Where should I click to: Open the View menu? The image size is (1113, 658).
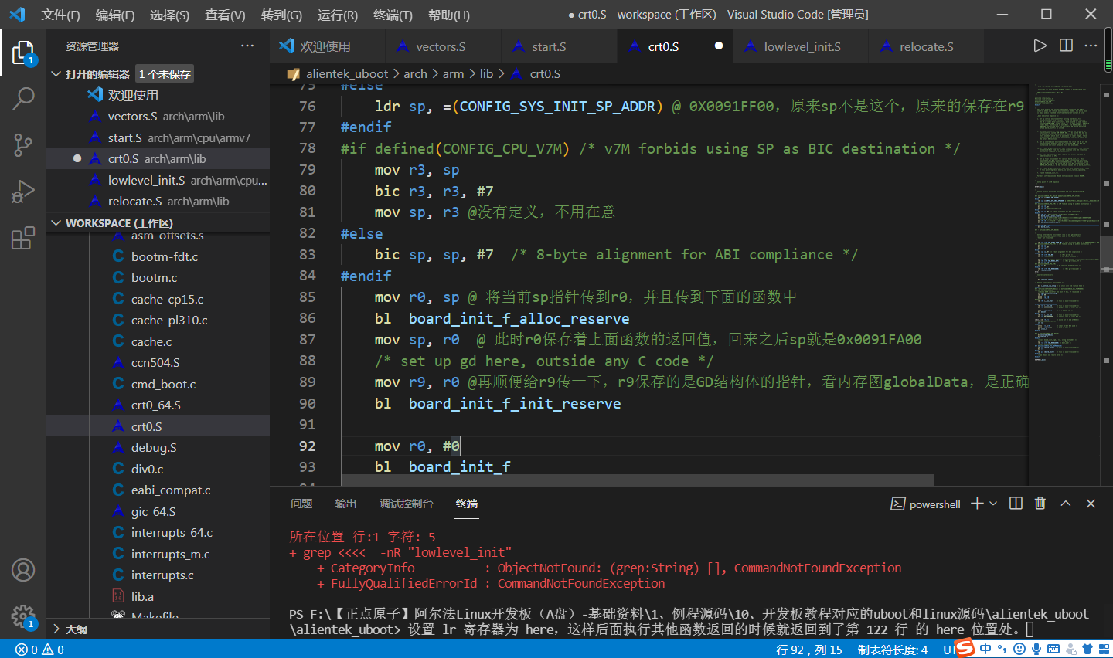click(225, 15)
